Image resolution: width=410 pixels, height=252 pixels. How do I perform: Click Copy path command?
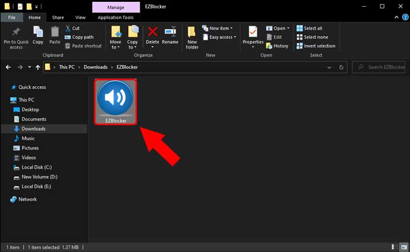coord(79,37)
